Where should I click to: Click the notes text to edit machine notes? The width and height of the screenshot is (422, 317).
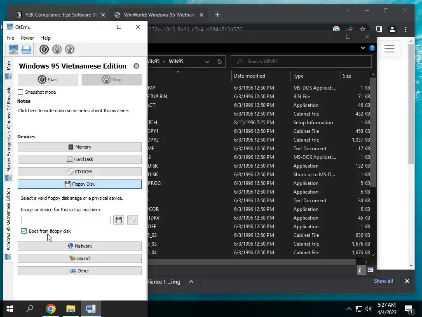[74, 111]
